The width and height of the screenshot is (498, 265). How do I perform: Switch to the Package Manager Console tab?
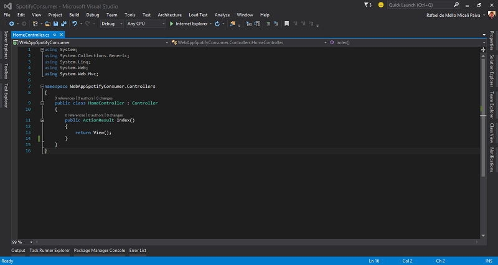tap(99, 250)
